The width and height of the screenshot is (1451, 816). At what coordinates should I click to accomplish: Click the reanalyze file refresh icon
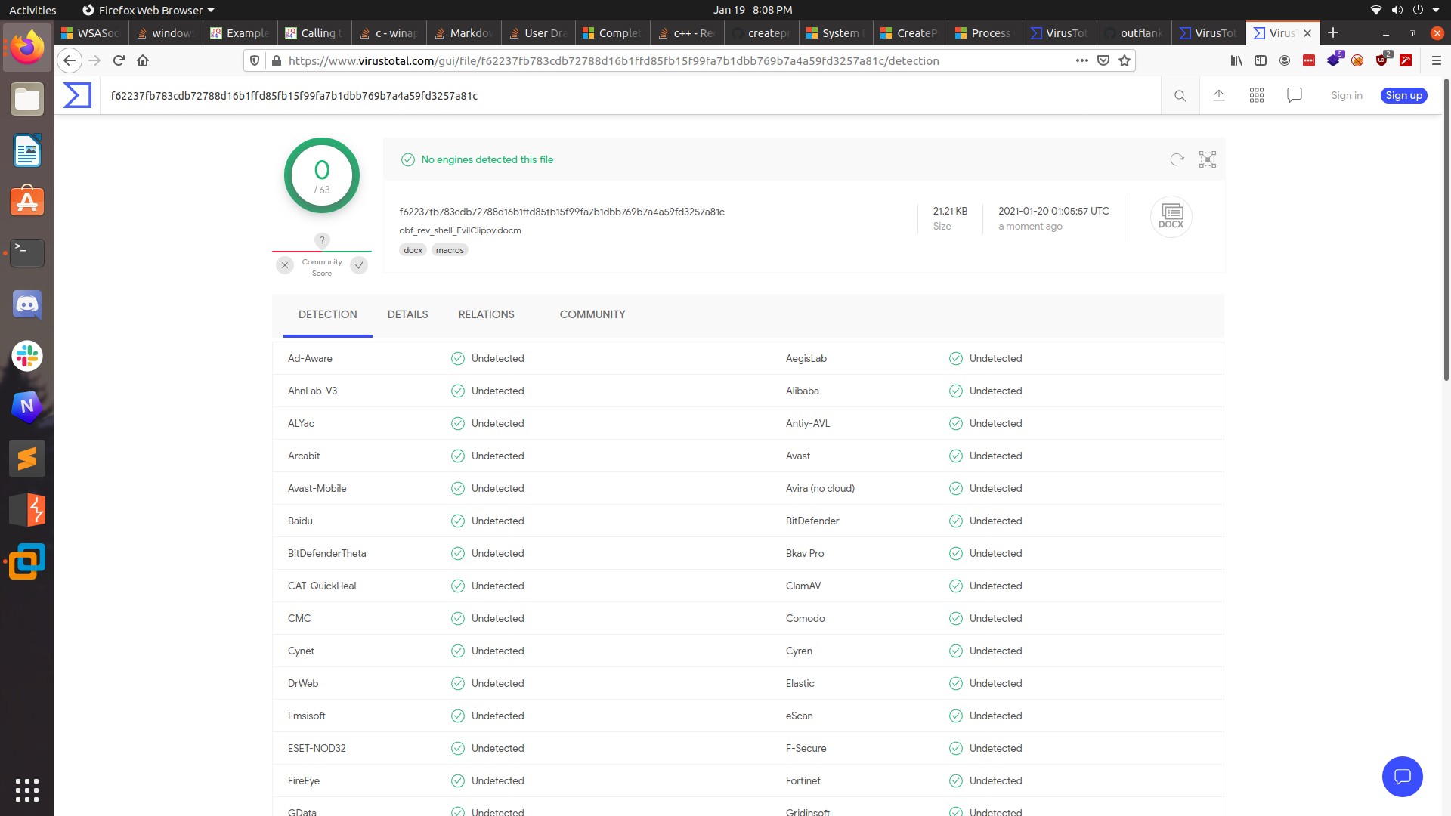1177,159
